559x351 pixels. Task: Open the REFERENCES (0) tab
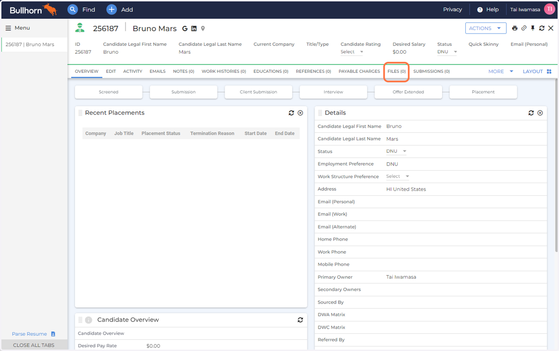[x=314, y=71]
